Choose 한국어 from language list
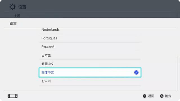 [x=90, y=81]
